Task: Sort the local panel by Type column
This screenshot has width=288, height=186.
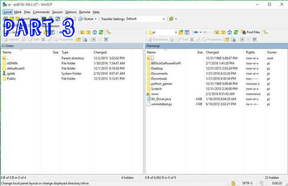Action: coord(65,53)
